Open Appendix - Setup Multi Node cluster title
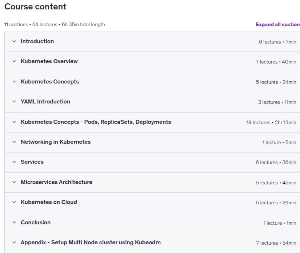Viewport: 300px width, 253px height. 91,242
